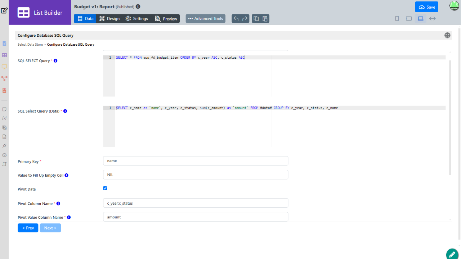Click the undo arrow in toolbar

pos(236,19)
